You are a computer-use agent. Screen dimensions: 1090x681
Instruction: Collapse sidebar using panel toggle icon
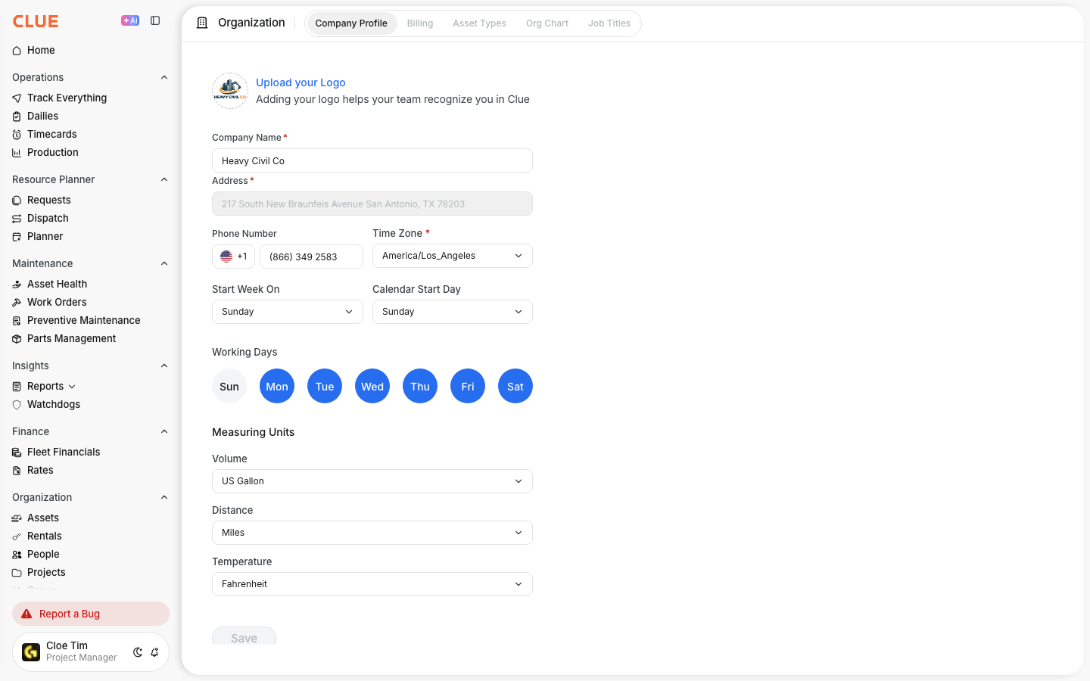coord(155,20)
